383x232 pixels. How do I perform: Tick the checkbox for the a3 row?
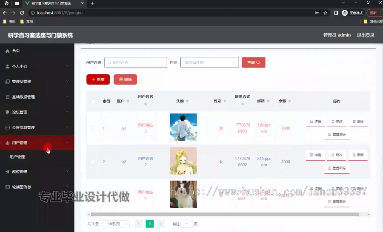coord(93,128)
